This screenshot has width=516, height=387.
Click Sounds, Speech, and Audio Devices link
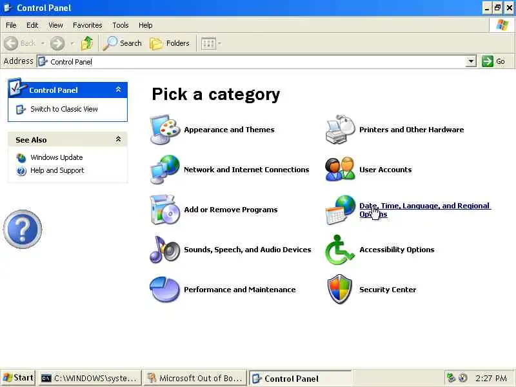click(248, 250)
